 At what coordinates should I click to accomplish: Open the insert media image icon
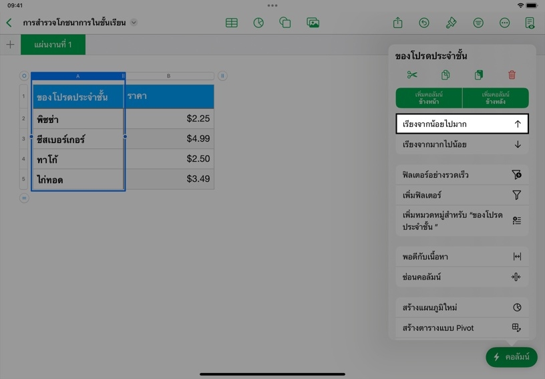[x=313, y=23]
